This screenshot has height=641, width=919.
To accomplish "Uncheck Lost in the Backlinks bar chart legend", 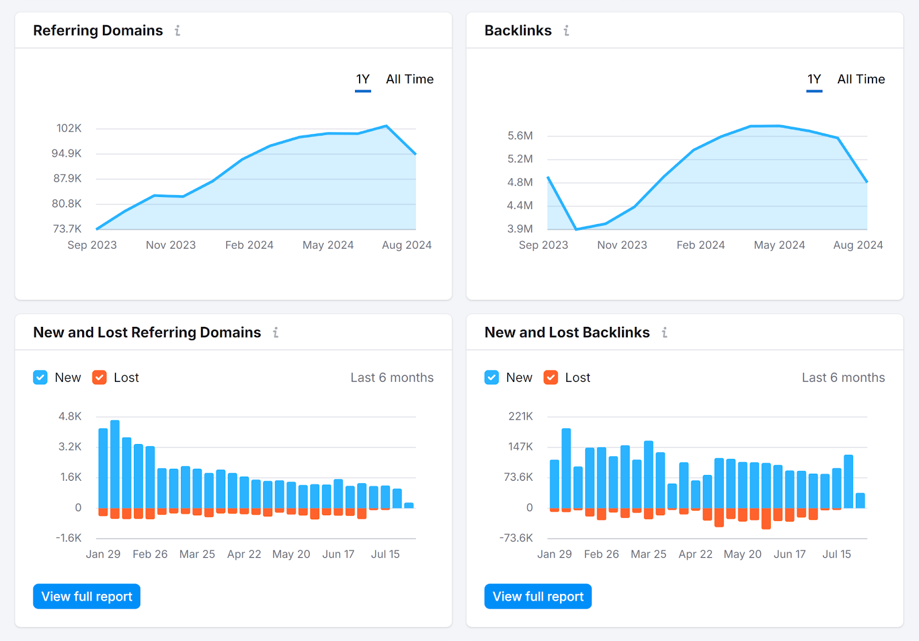I will tap(550, 377).
